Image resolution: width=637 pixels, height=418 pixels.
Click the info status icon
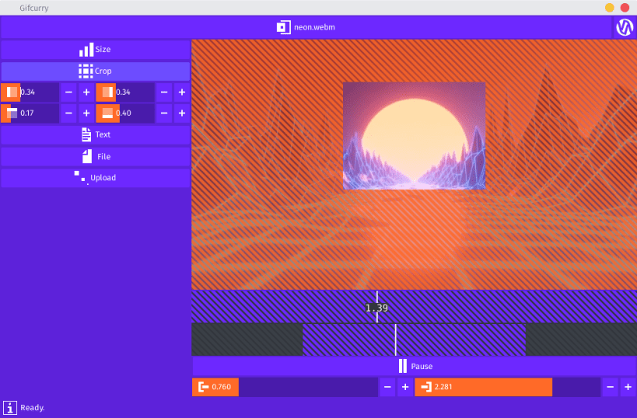(x=10, y=408)
